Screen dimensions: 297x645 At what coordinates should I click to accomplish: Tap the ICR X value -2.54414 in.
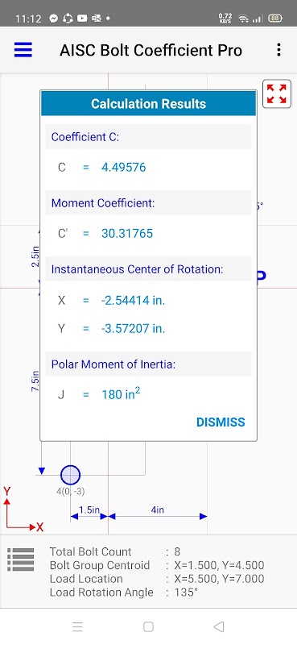(x=133, y=301)
